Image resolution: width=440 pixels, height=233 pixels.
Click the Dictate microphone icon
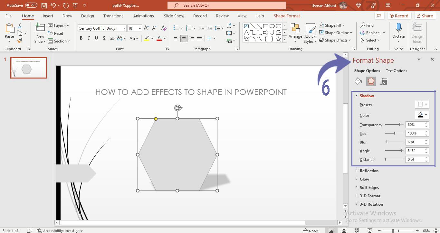[x=398, y=28]
